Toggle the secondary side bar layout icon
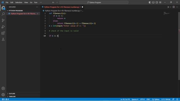This screenshot has height=101, width=180. (x=157, y=3)
